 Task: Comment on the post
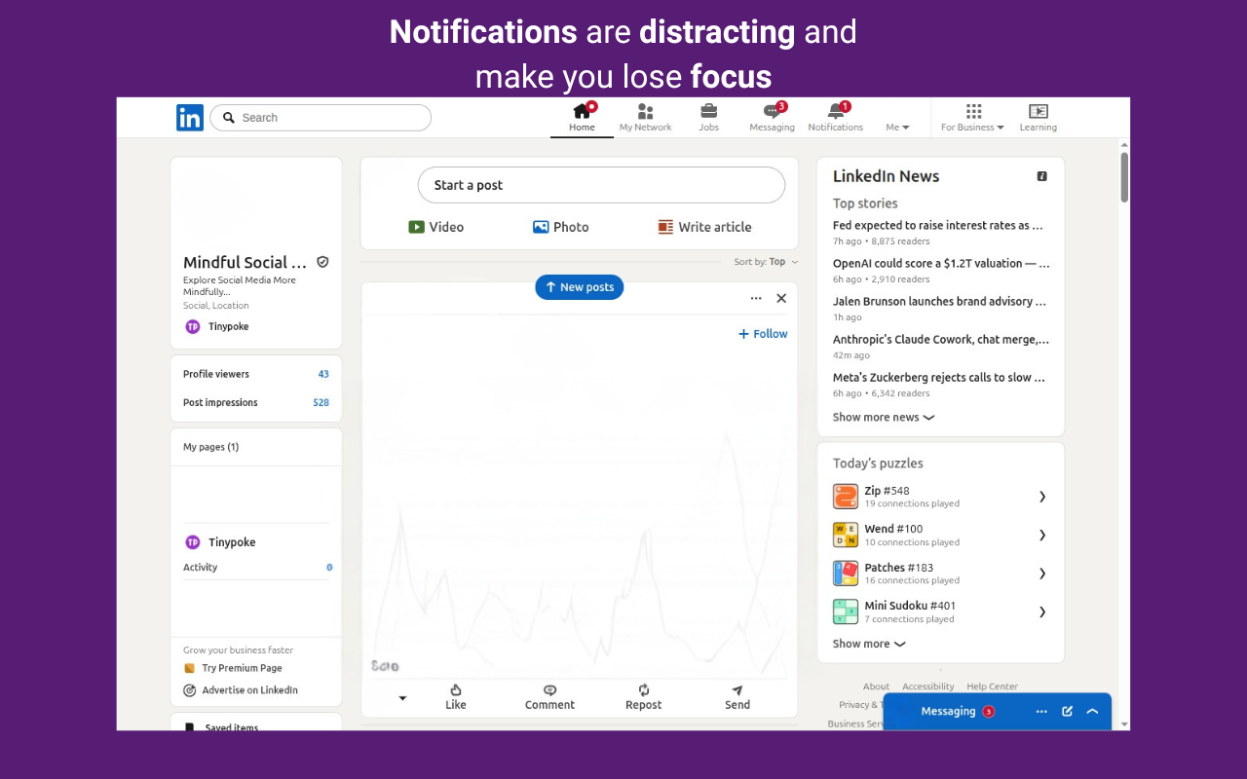[x=549, y=697]
